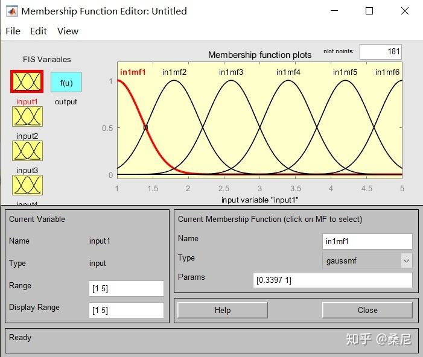Click the 'Ready' status text

pos(21,337)
